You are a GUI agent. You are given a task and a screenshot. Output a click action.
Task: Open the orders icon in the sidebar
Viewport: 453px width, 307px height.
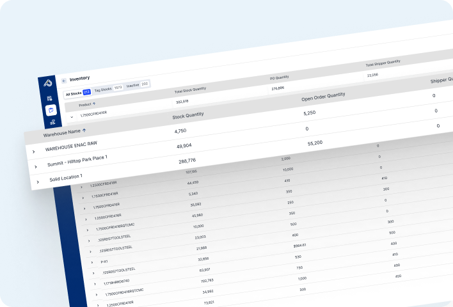(x=49, y=98)
